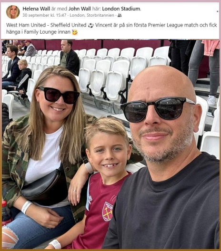Click the white wristband on woman's wrist

point(27,207)
